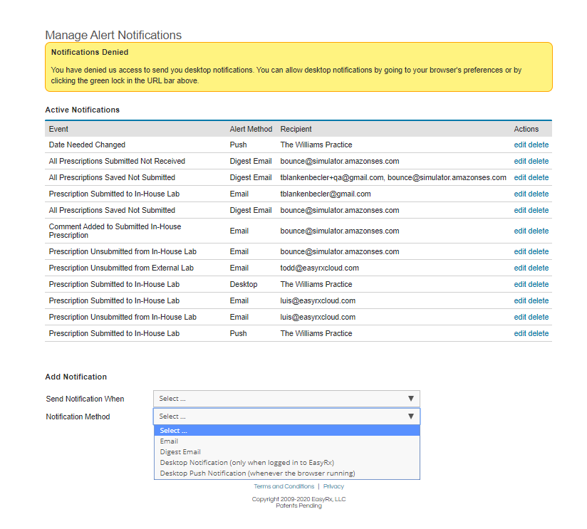Screen dimensions: 587x529
Task: Open the Send Notification When dropdown
Action: [286, 399]
